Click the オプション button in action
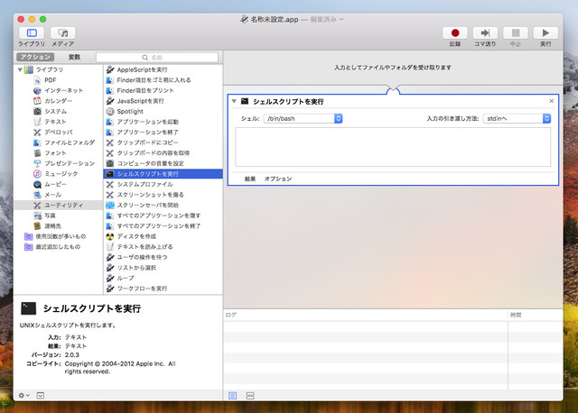Viewport: 578px width, 413px height. (x=277, y=179)
